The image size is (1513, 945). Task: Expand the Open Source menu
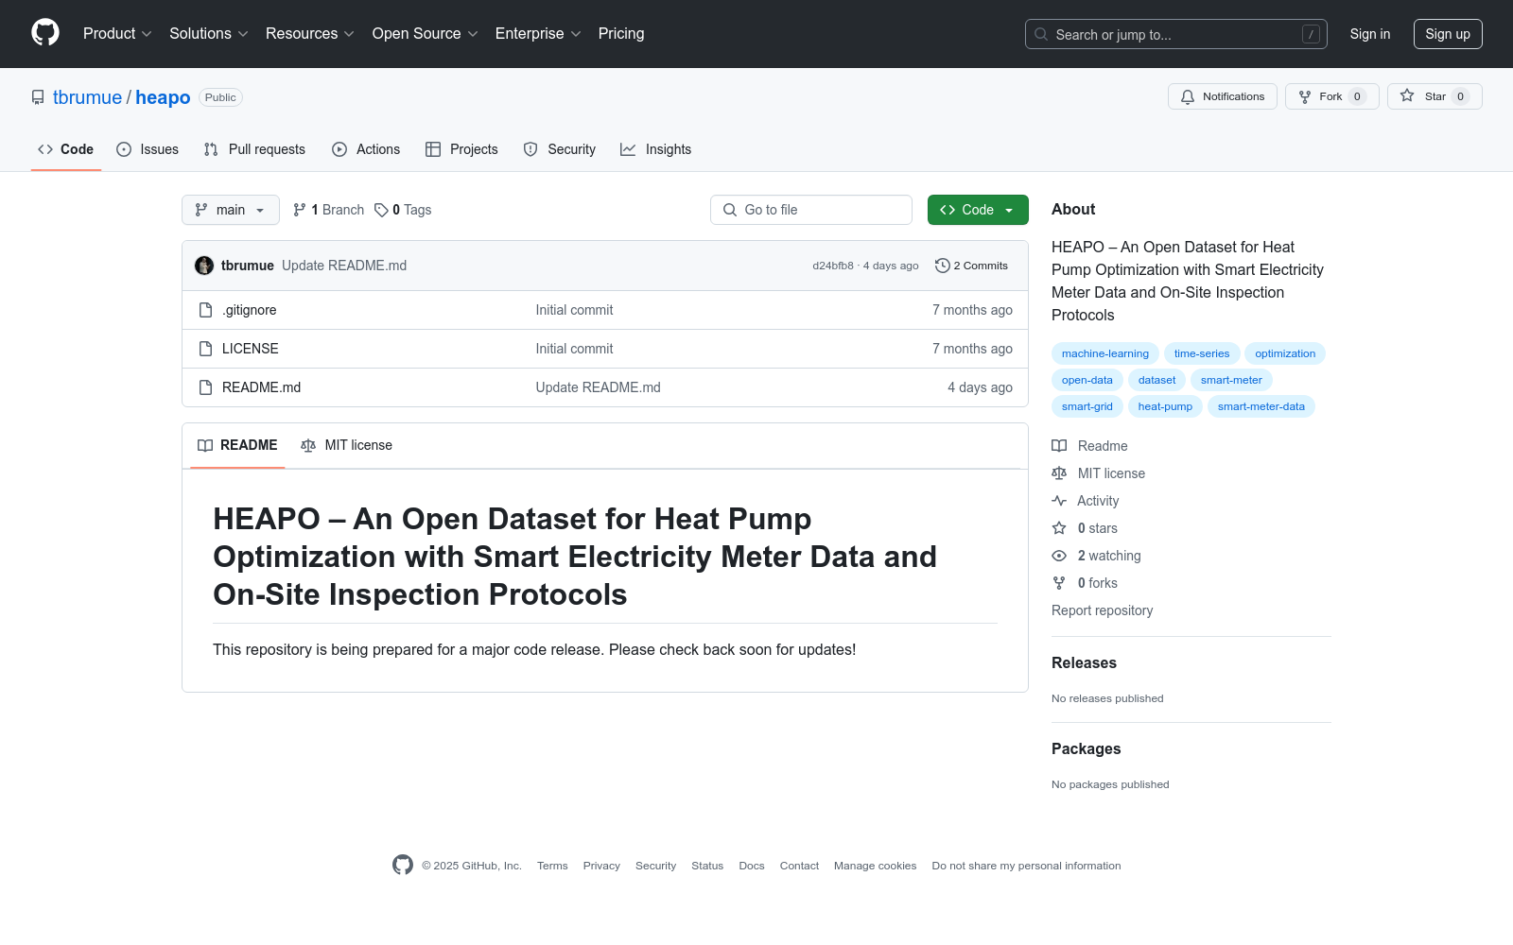[x=426, y=34]
